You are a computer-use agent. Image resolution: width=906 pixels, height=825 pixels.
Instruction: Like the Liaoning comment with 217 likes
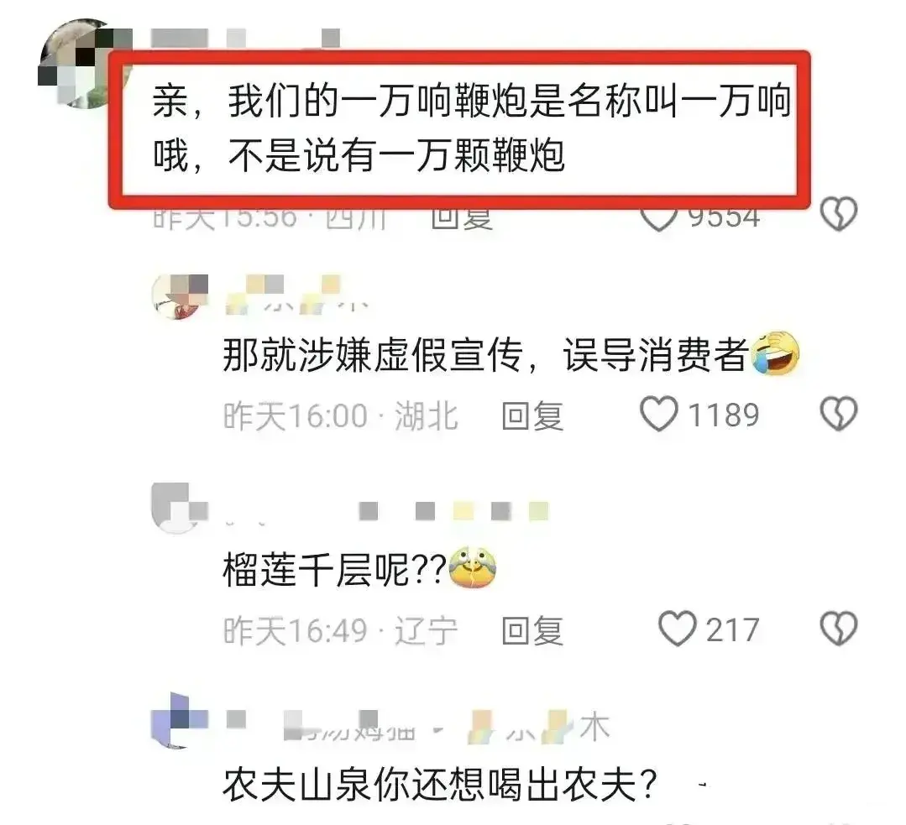tap(677, 629)
